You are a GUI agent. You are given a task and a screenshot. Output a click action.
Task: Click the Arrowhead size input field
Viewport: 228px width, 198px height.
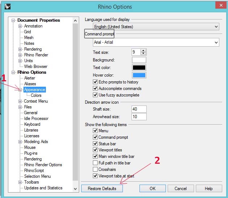click(139, 117)
